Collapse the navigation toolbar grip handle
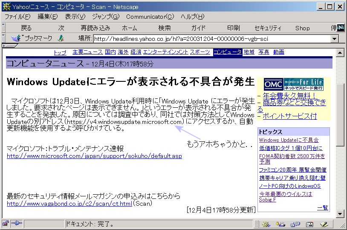The image size is (347, 230). tap(3, 28)
